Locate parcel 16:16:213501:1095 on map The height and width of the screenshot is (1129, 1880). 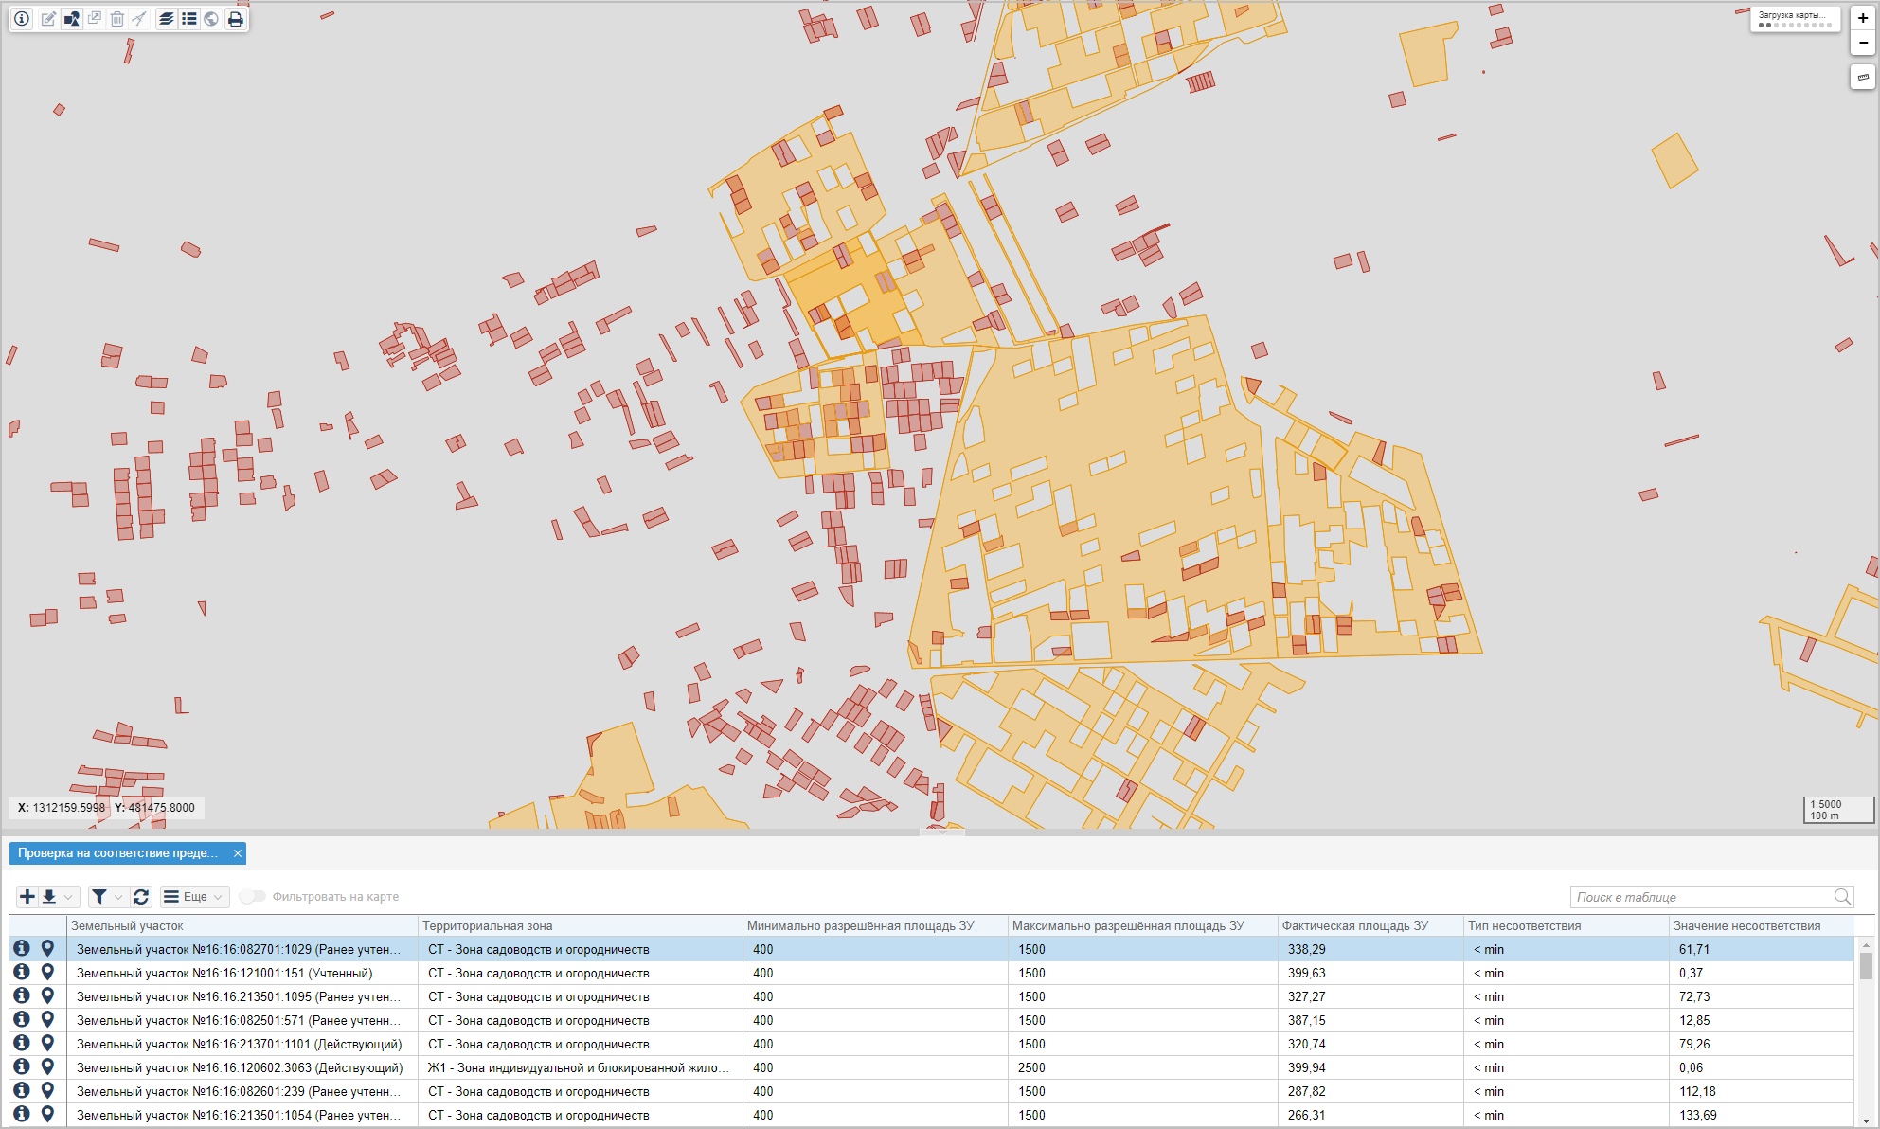coord(47,995)
